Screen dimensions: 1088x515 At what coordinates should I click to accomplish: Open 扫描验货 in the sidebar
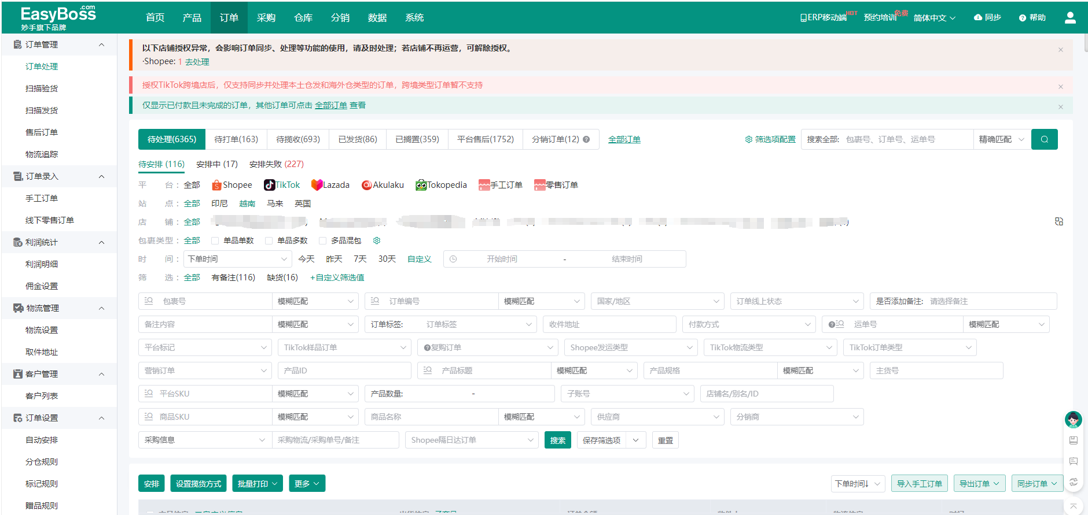[x=42, y=88]
